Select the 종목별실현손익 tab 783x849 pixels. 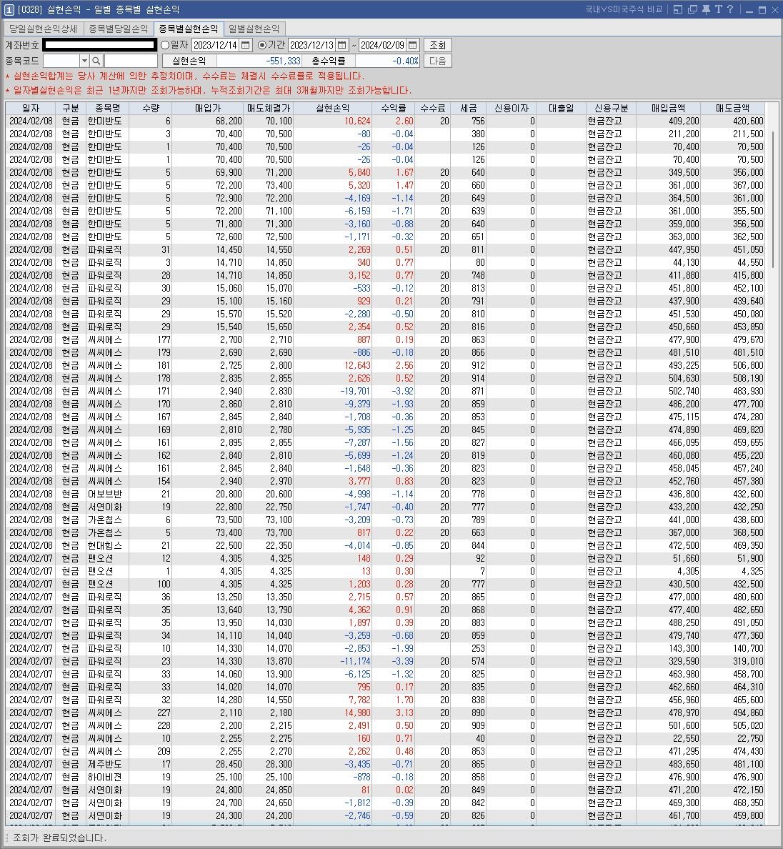pyautogui.click(x=189, y=29)
